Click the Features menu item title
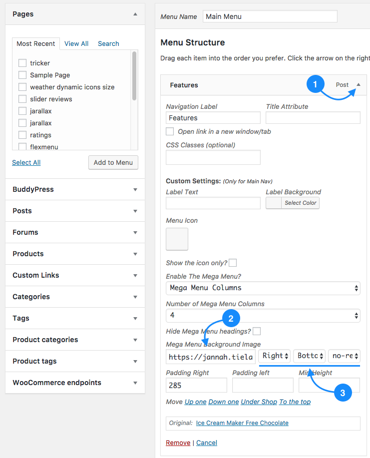Image resolution: width=370 pixels, height=458 pixels. [184, 85]
